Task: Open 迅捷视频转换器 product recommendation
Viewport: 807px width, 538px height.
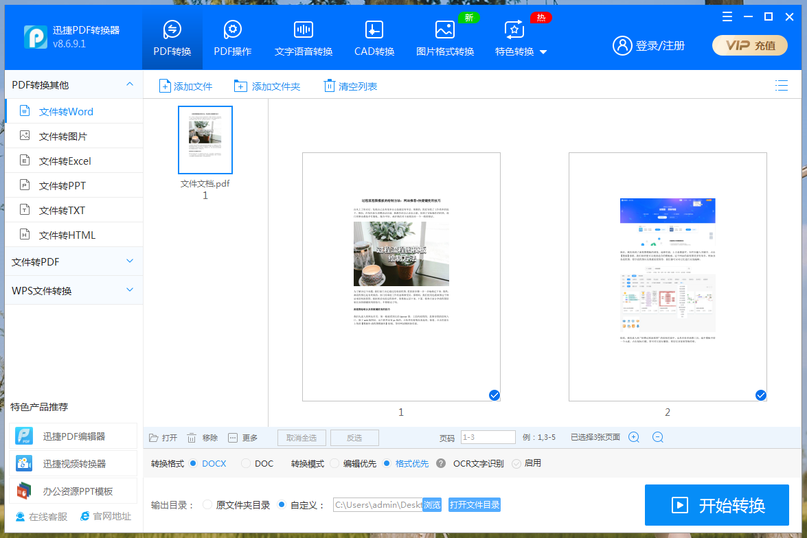Action: 73,463
